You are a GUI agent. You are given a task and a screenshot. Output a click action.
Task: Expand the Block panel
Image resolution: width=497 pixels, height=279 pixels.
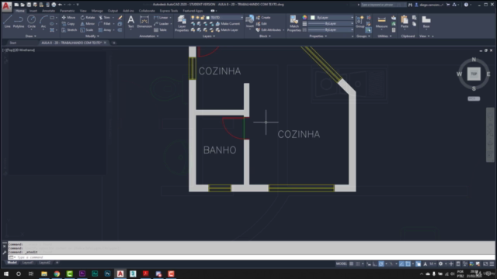point(265,36)
